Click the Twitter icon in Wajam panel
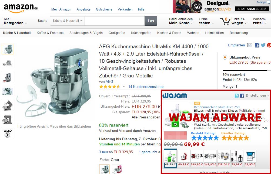 point(237,95)
